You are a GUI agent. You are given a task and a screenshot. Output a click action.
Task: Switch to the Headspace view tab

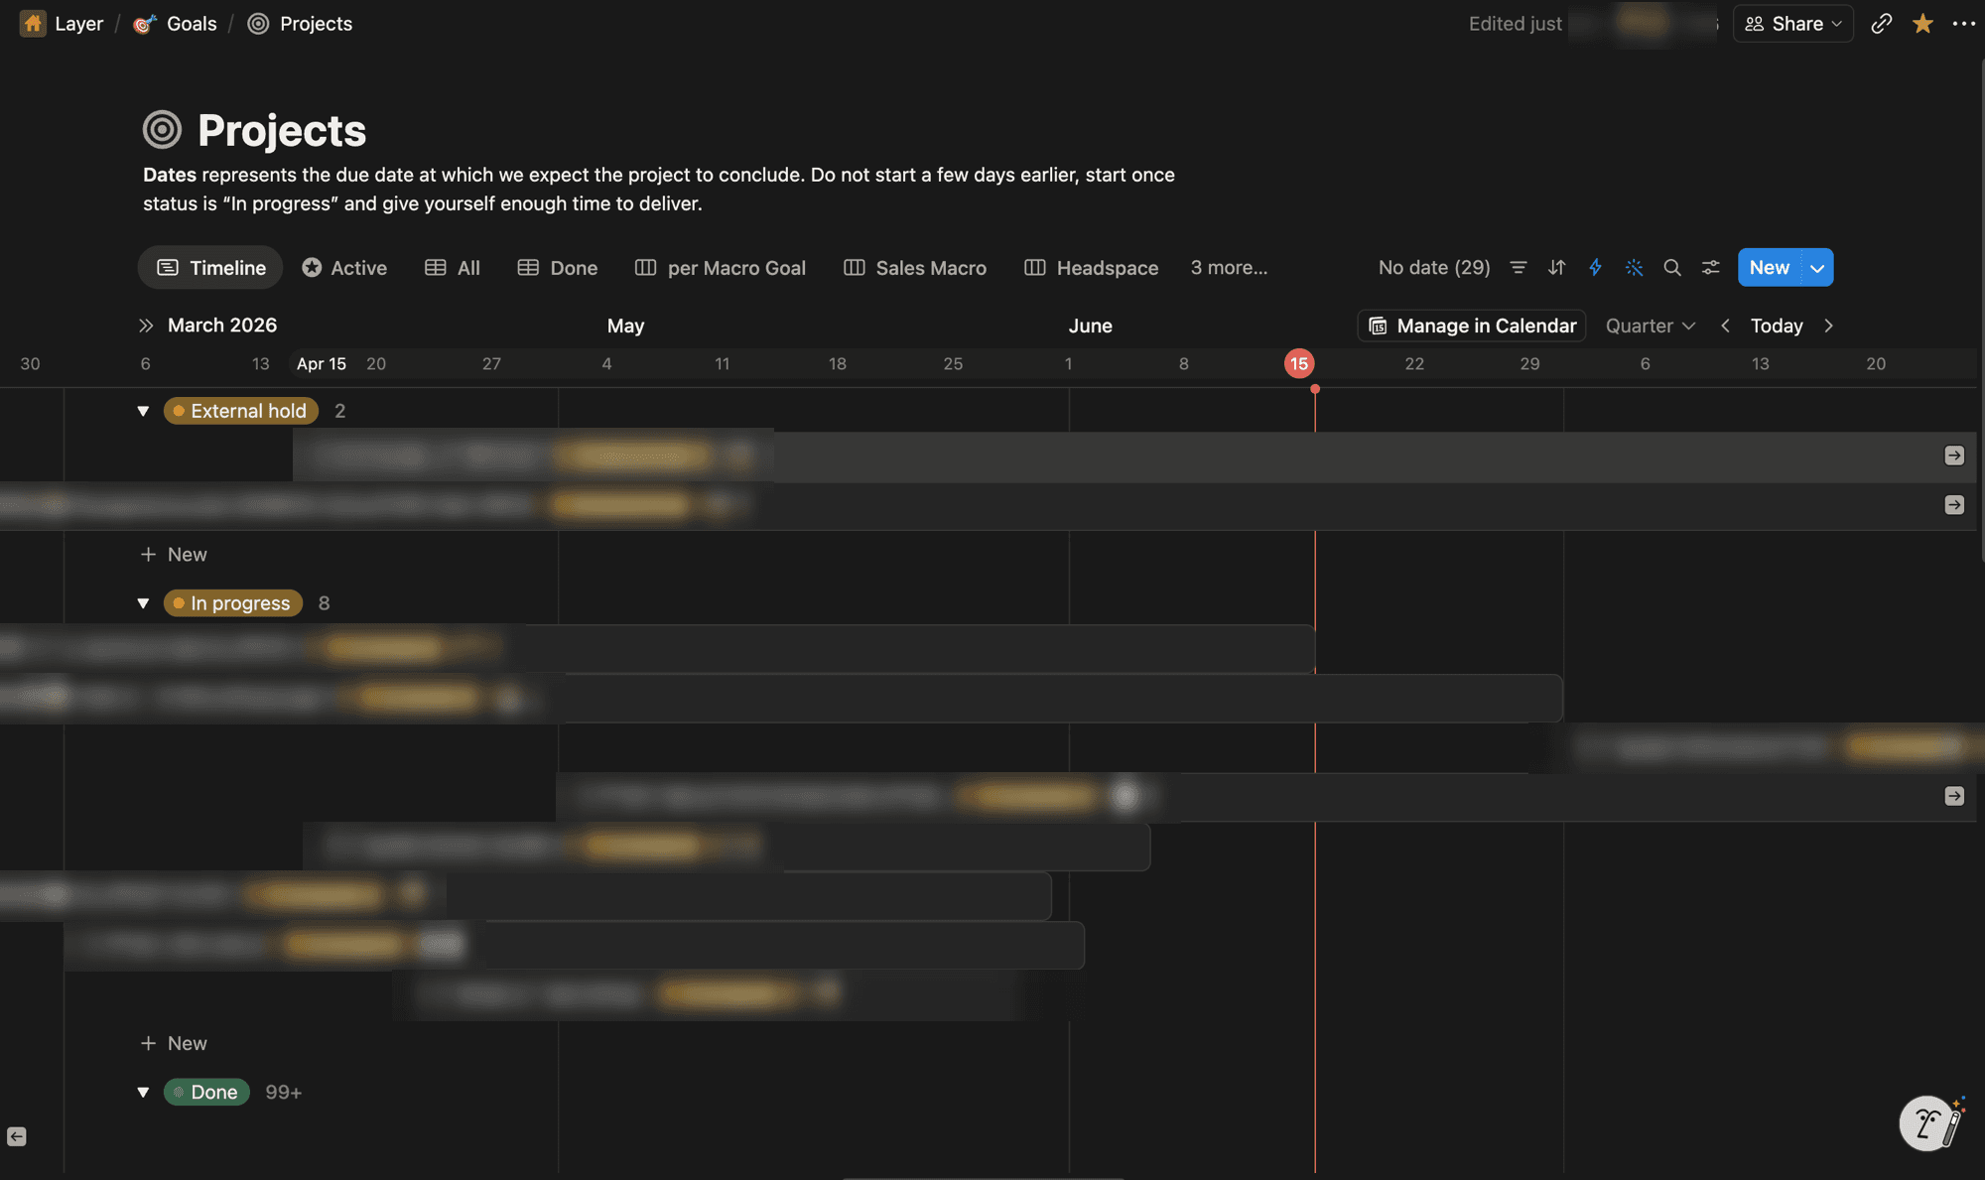[x=1092, y=267]
